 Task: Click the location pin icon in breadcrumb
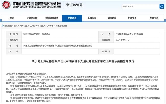(x=3, y=26)
